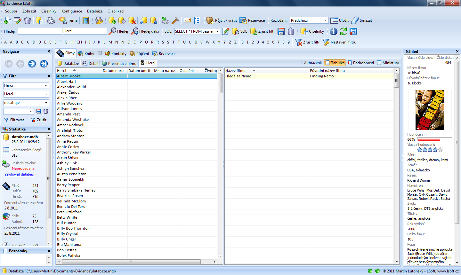Click the blue info icon
Screen dimensions: 461x275
(x=334, y=31)
